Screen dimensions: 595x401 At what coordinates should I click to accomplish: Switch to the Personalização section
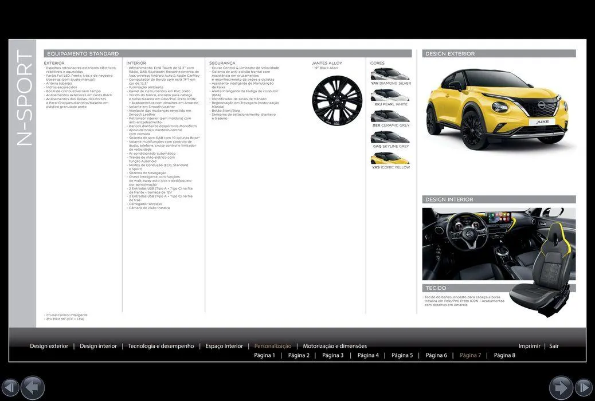pos(273,346)
